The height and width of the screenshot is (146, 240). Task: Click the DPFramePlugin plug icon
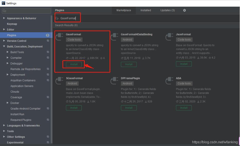114,81
